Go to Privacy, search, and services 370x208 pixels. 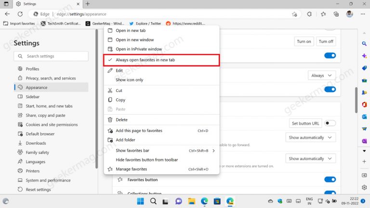(x=51, y=78)
